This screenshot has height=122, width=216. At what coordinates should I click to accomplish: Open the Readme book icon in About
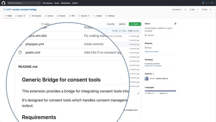[146, 35]
